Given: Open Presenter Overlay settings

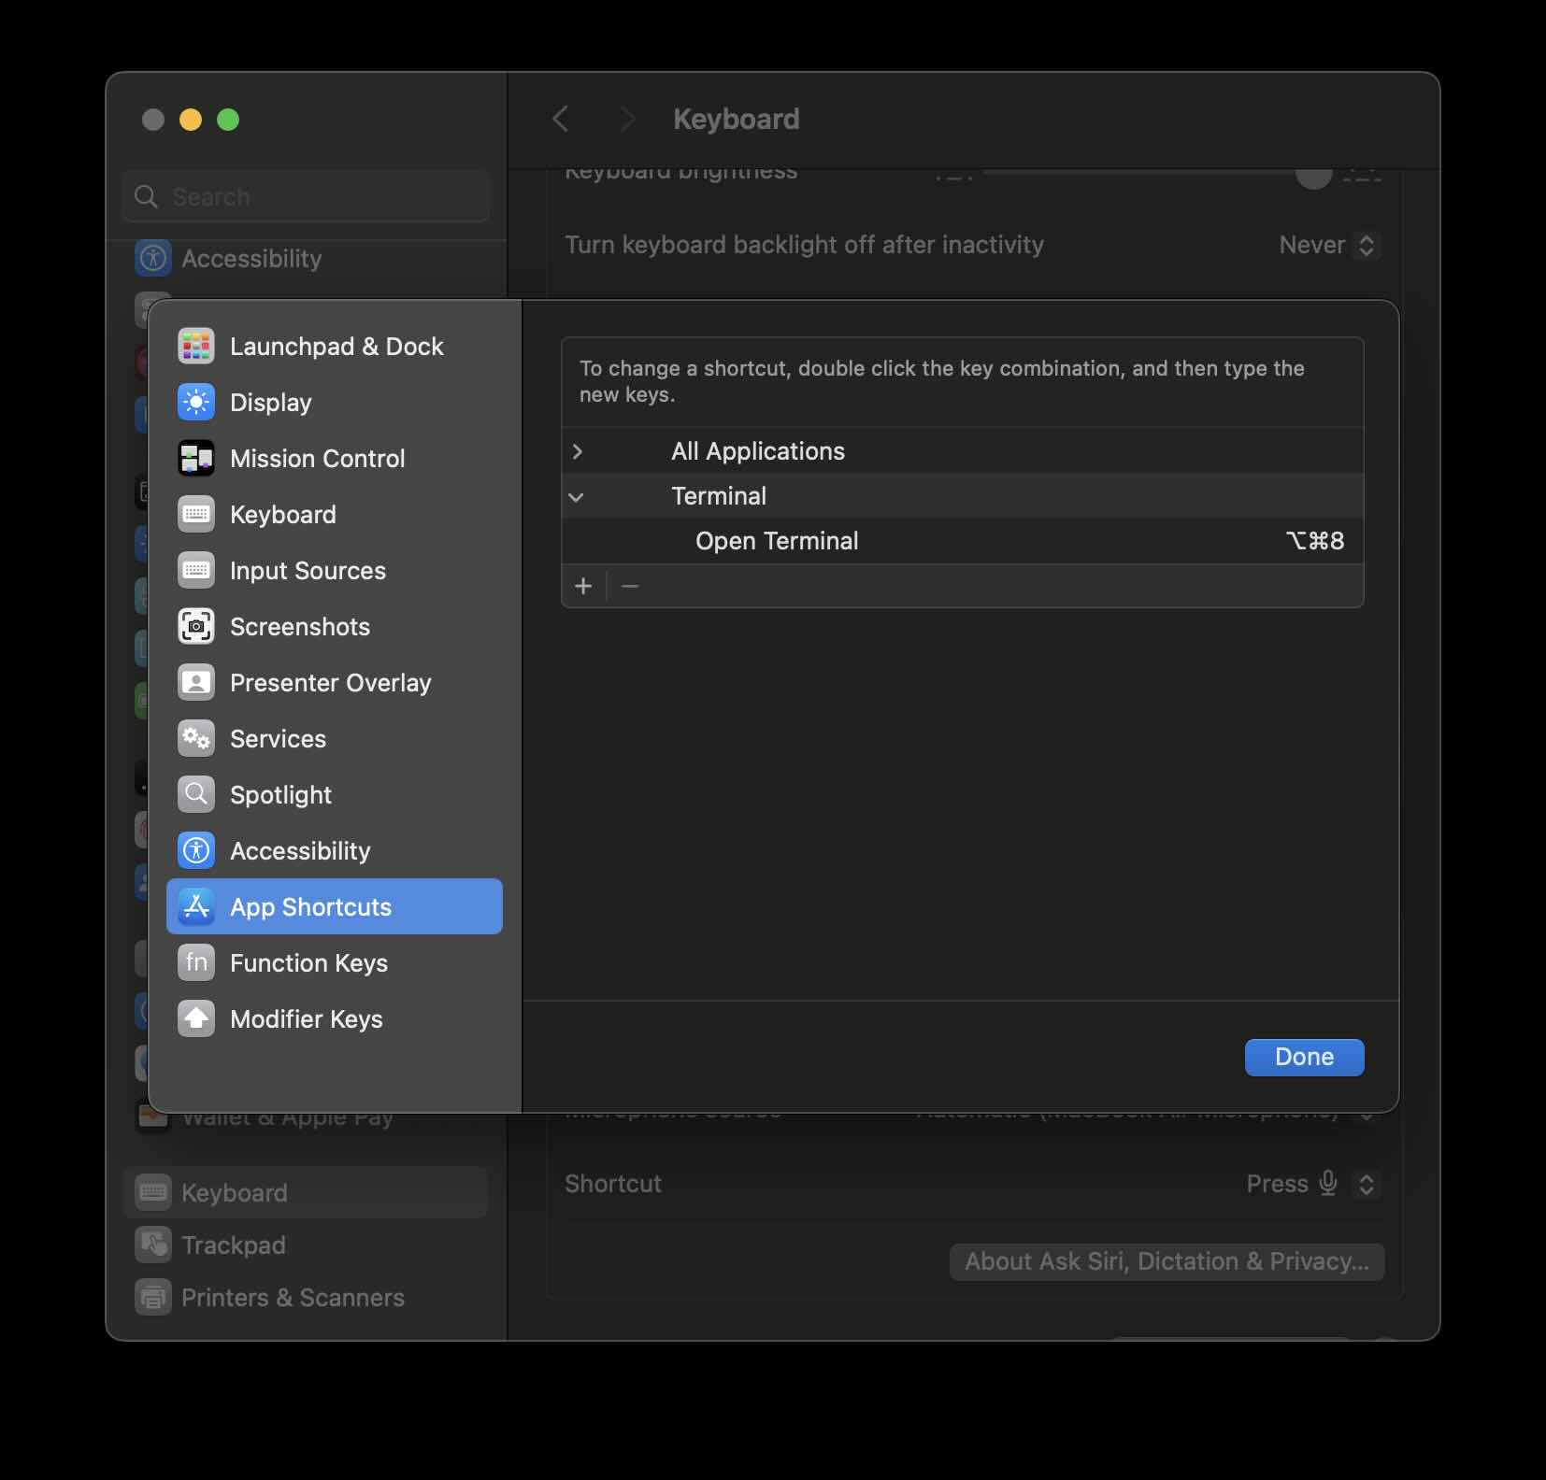Looking at the screenshot, I should tap(331, 682).
